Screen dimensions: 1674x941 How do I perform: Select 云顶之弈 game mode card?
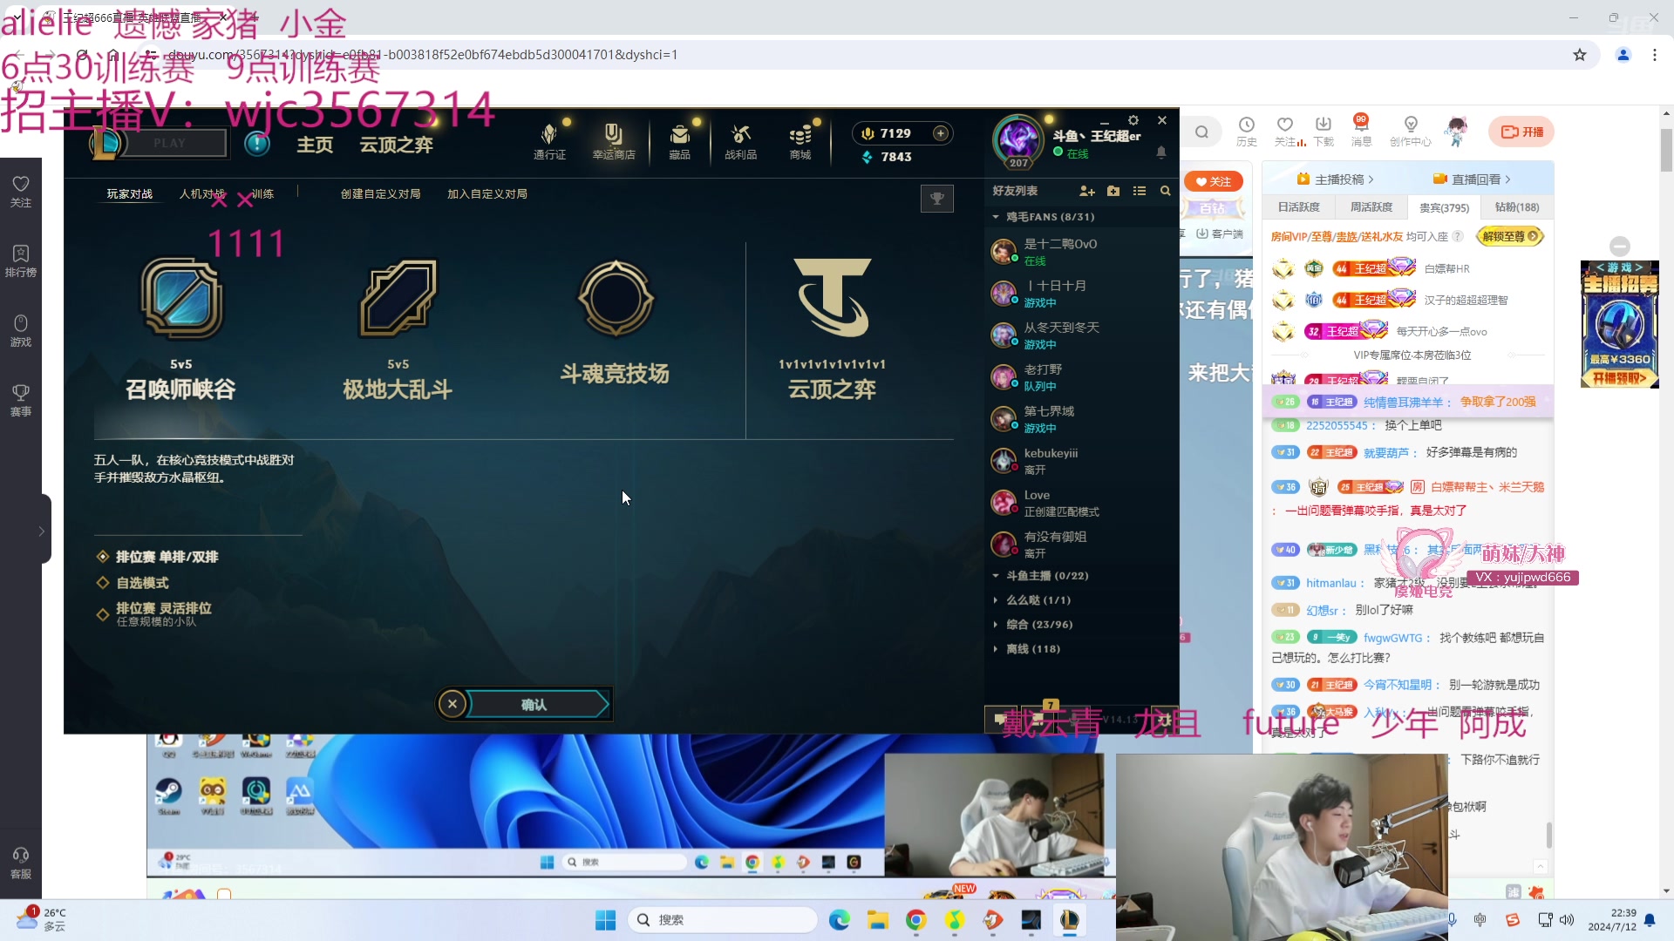coord(833,328)
